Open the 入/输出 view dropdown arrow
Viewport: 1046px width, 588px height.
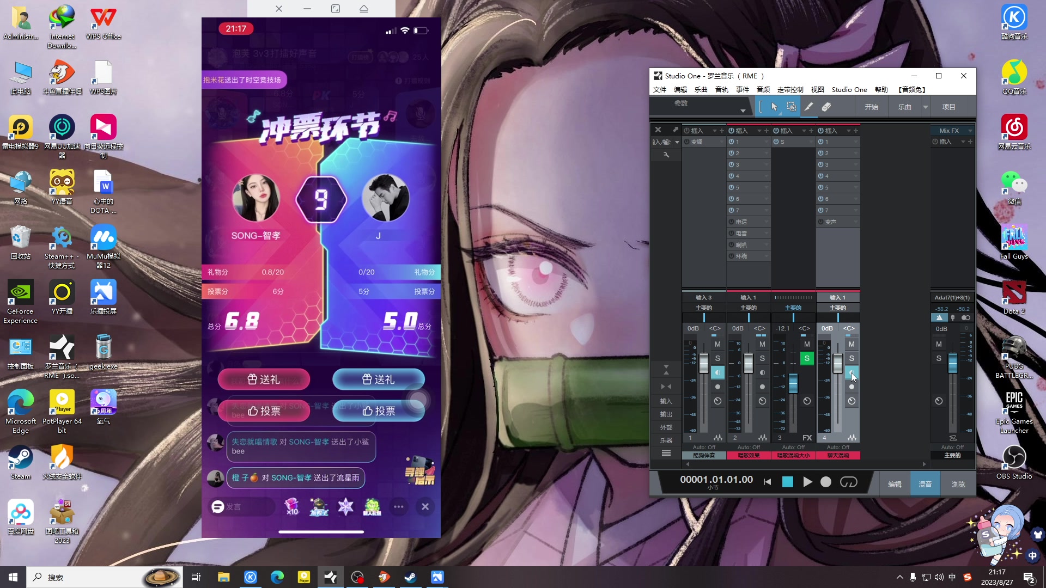pos(677,142)
